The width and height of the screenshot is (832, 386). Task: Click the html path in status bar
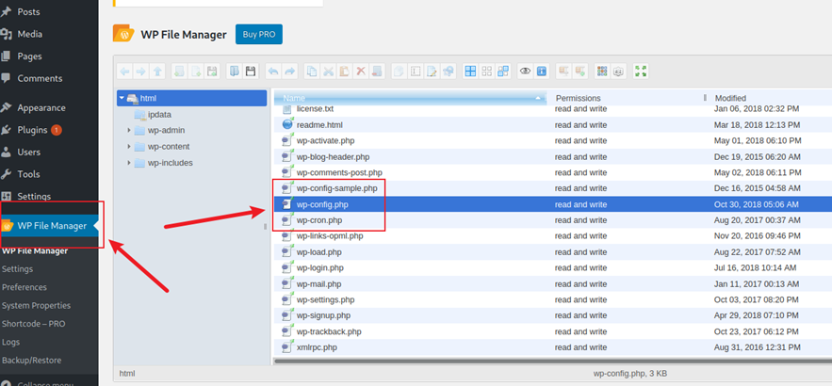pos(127,373)
